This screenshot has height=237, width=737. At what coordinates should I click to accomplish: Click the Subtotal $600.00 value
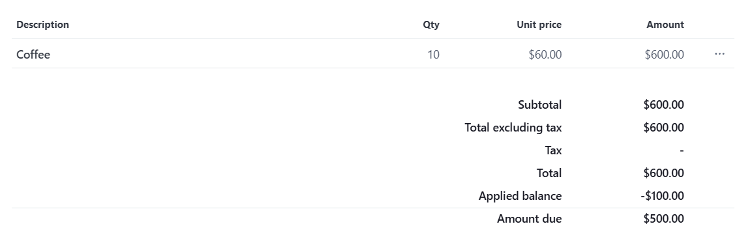[x=664, y=105]
